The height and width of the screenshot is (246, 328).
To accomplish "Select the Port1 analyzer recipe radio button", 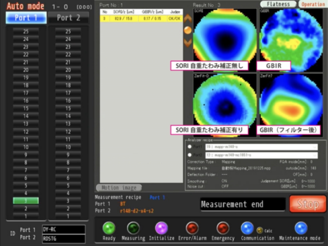I will coord(190,147).
